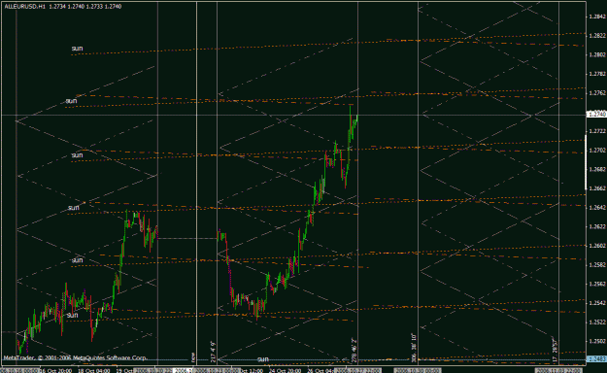Click the 1.2782 price scale value
Image resolution: width=607 pixels, height=373 pixels.
(596, 74)
